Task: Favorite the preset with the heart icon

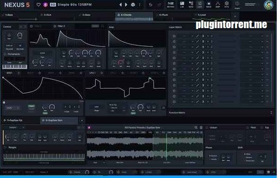Action: pyautogui.click(x=38, y=5)
